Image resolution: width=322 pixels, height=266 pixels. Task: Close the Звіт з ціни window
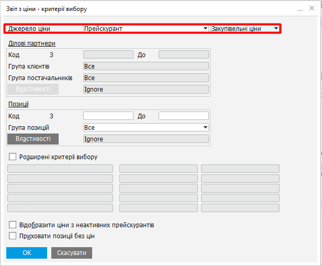312,9
